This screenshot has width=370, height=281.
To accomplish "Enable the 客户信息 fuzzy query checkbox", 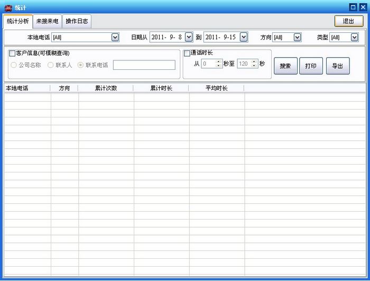I will (x=12, y=53).
